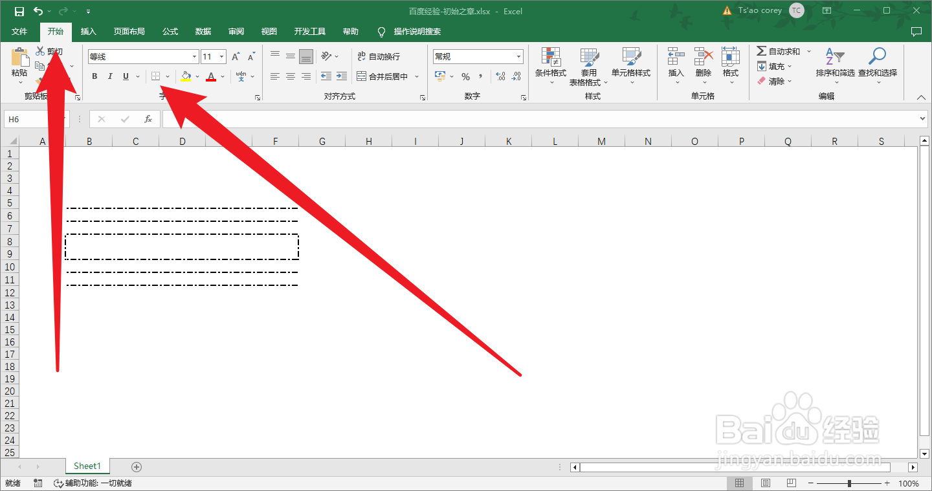Collapse the ribbon with the chevron

tap(922, 97)
